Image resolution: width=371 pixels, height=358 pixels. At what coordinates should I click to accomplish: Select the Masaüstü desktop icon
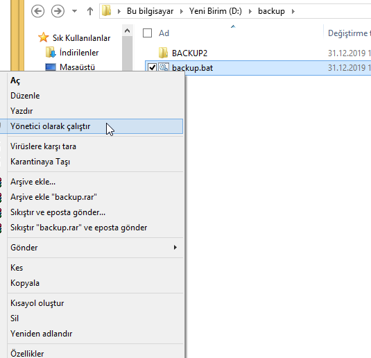pos(51,67)
